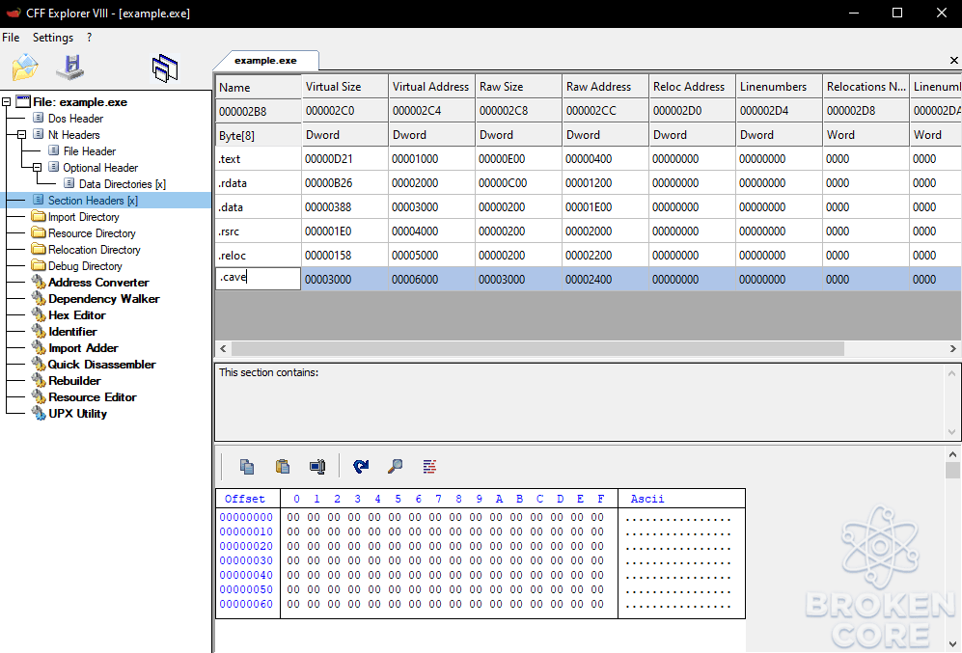Close the example.exe tab with the X

(954, 60)
